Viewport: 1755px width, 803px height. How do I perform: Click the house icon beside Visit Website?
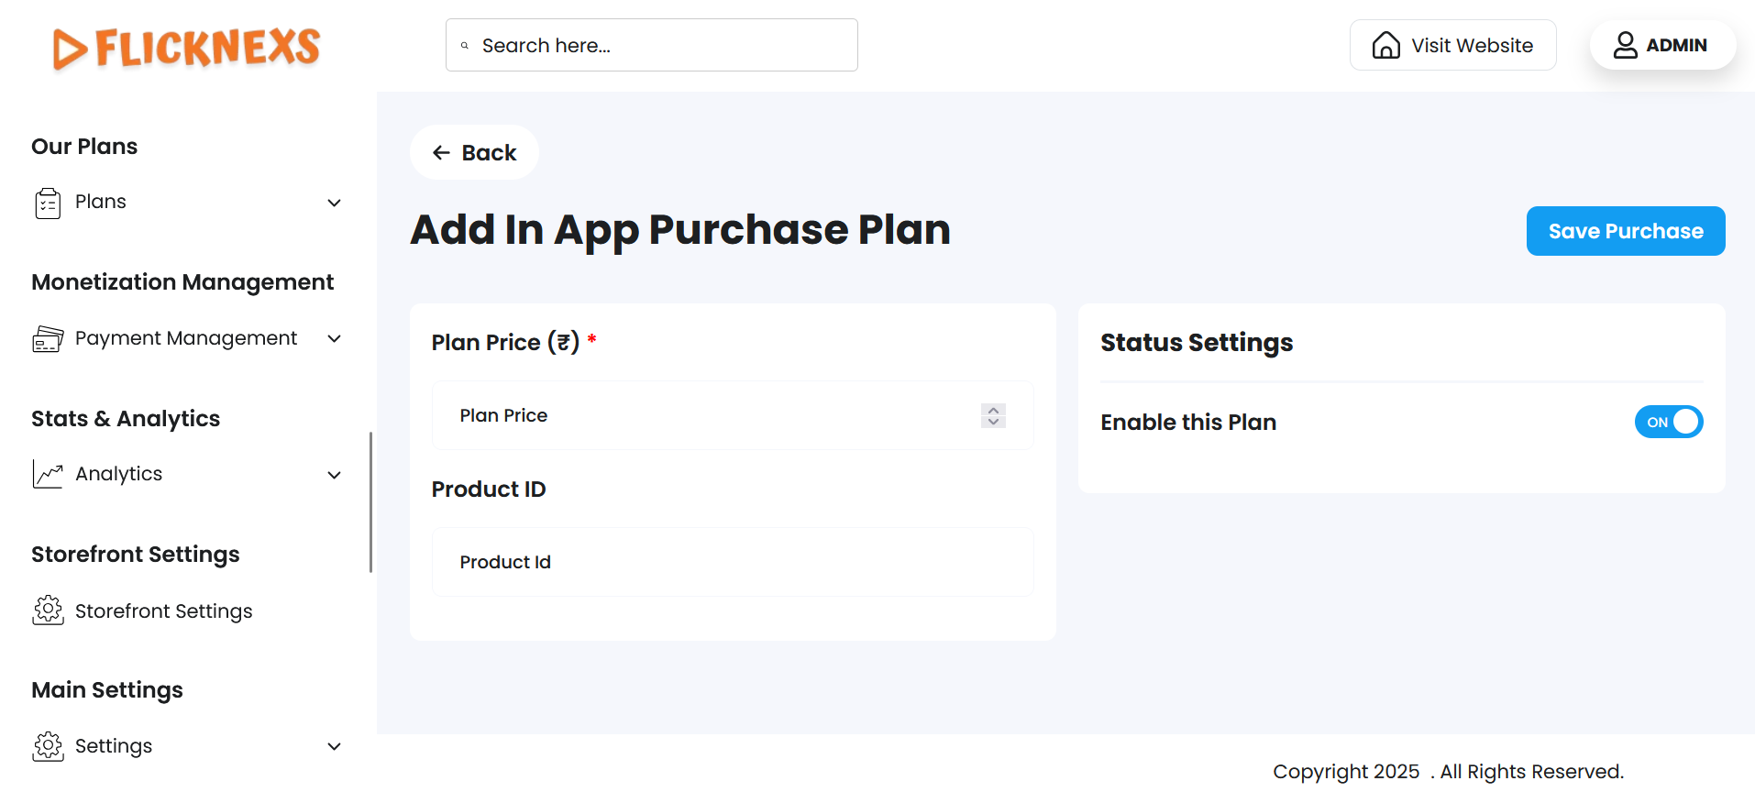click(1385, 45)
